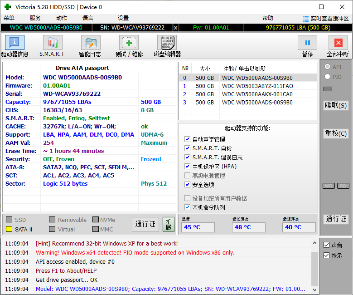This screenshot has height=295, width=353.
Task: Select the 测试 / 维修 test and repair icon
Action: (x=129, y=42)
